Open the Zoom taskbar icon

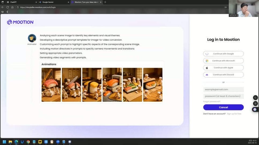[58, 142]
